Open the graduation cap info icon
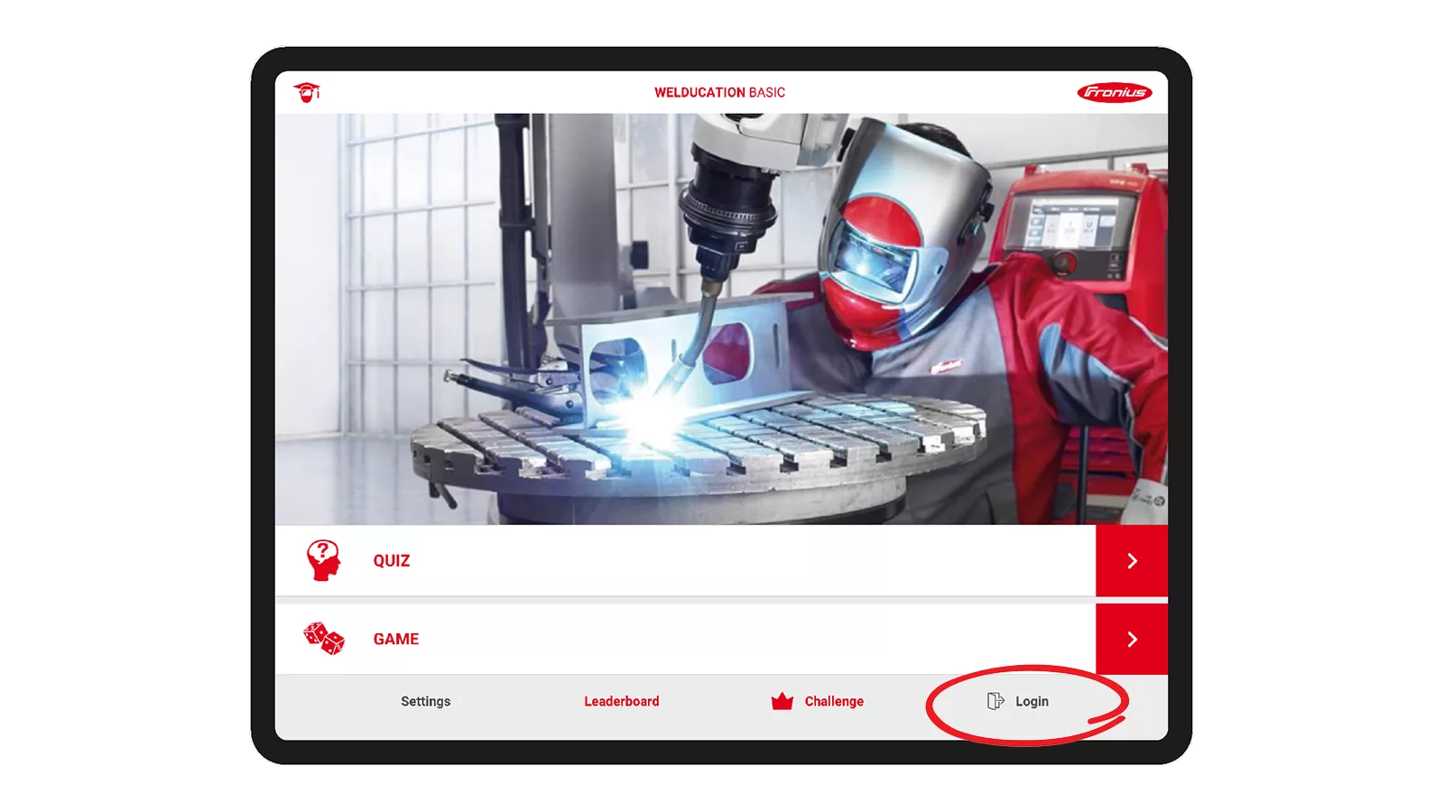This screenshot has height=812, width=1444. coord(307,92)
